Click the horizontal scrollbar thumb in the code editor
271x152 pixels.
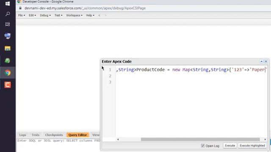pos(200,139)
